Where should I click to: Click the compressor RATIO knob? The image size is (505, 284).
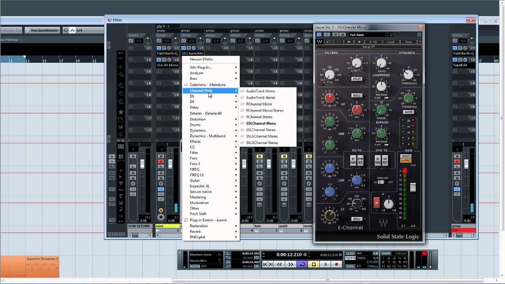point(381,63)
